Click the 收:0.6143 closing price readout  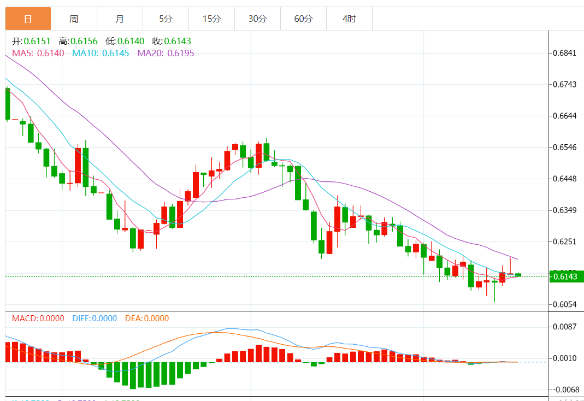172,41
